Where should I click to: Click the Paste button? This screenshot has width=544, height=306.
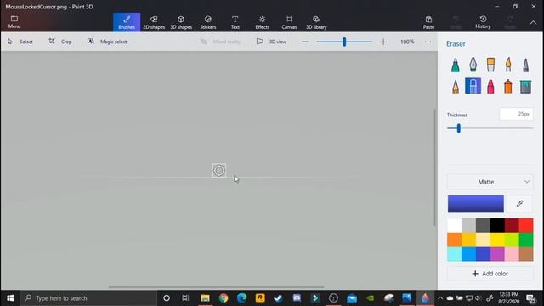pos(428,22)
